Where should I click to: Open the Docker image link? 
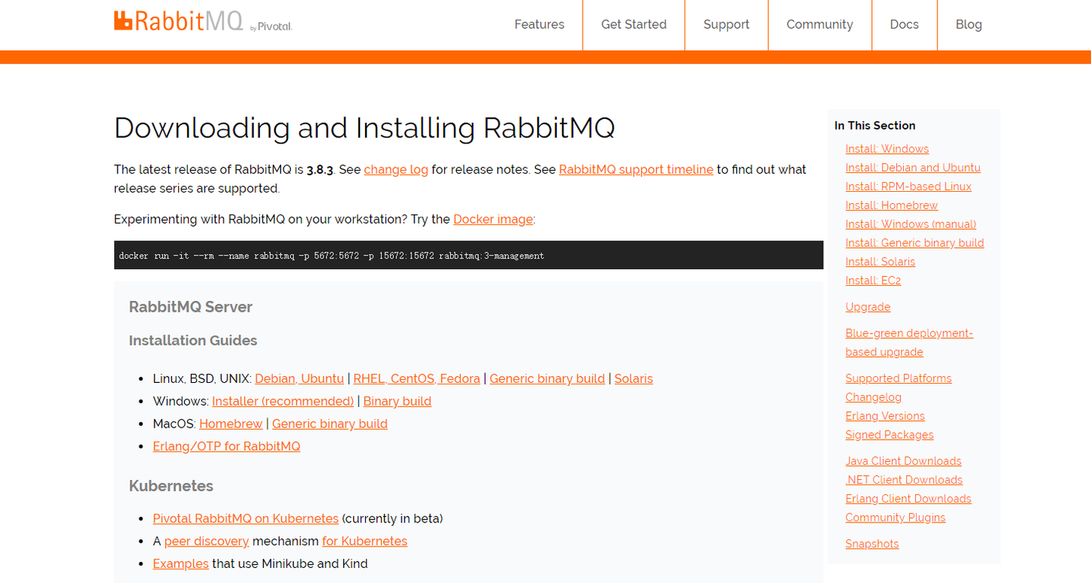[x=492, y=219]
